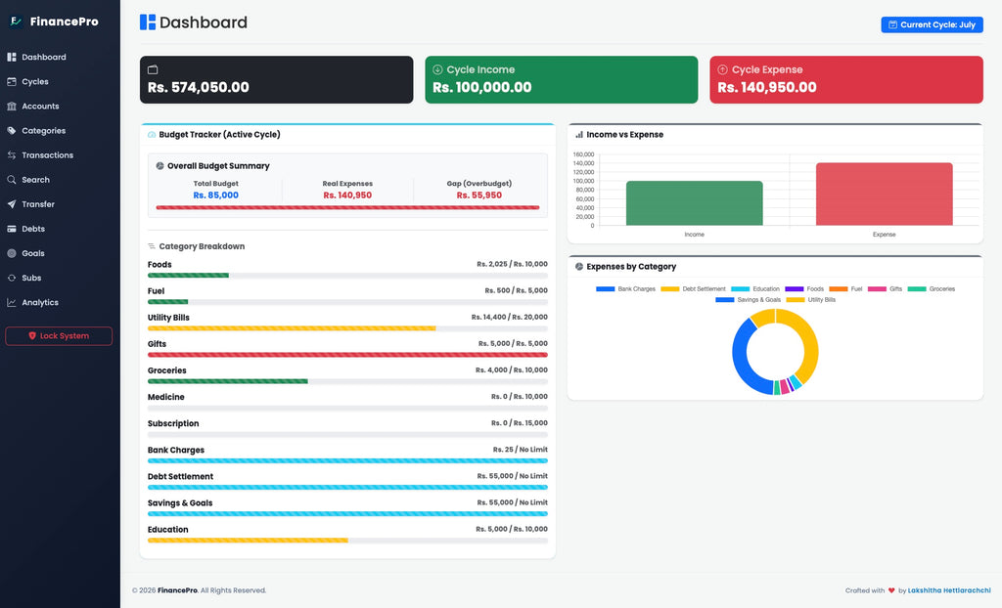Click the Cycle Income down-arrow icon
1002x608 pixels.
[437, 69]
